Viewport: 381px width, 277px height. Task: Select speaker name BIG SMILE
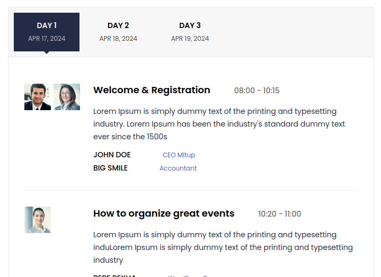(x=110, y=168)
